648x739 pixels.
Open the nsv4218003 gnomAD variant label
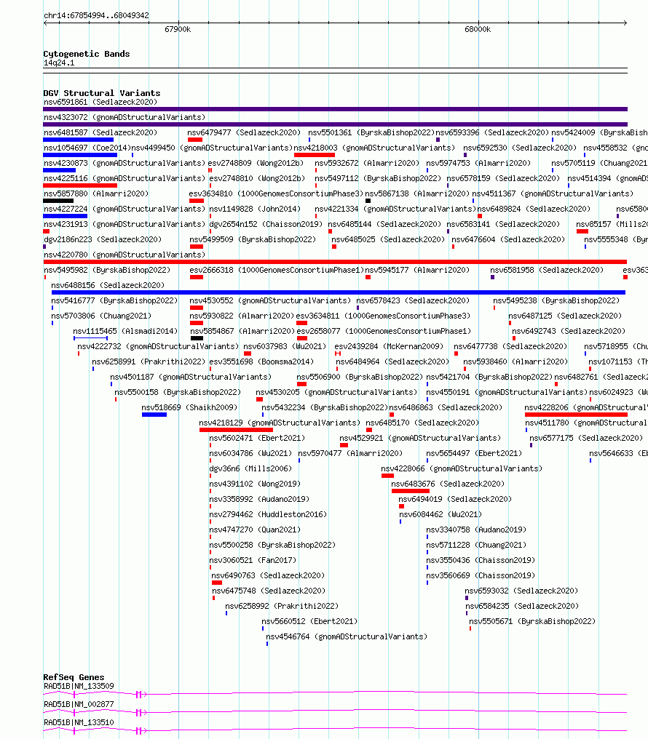click(x=374, y=148)
